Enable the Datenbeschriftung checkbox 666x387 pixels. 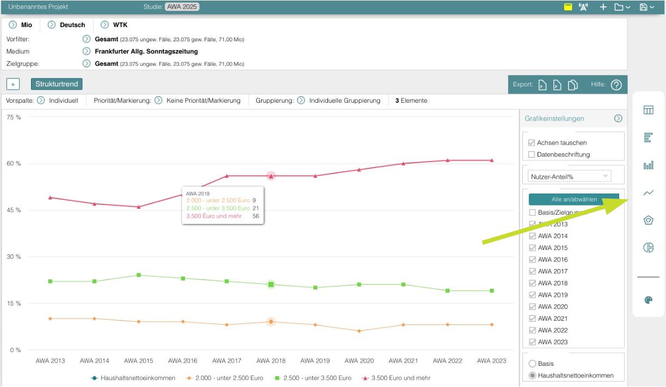532,154
